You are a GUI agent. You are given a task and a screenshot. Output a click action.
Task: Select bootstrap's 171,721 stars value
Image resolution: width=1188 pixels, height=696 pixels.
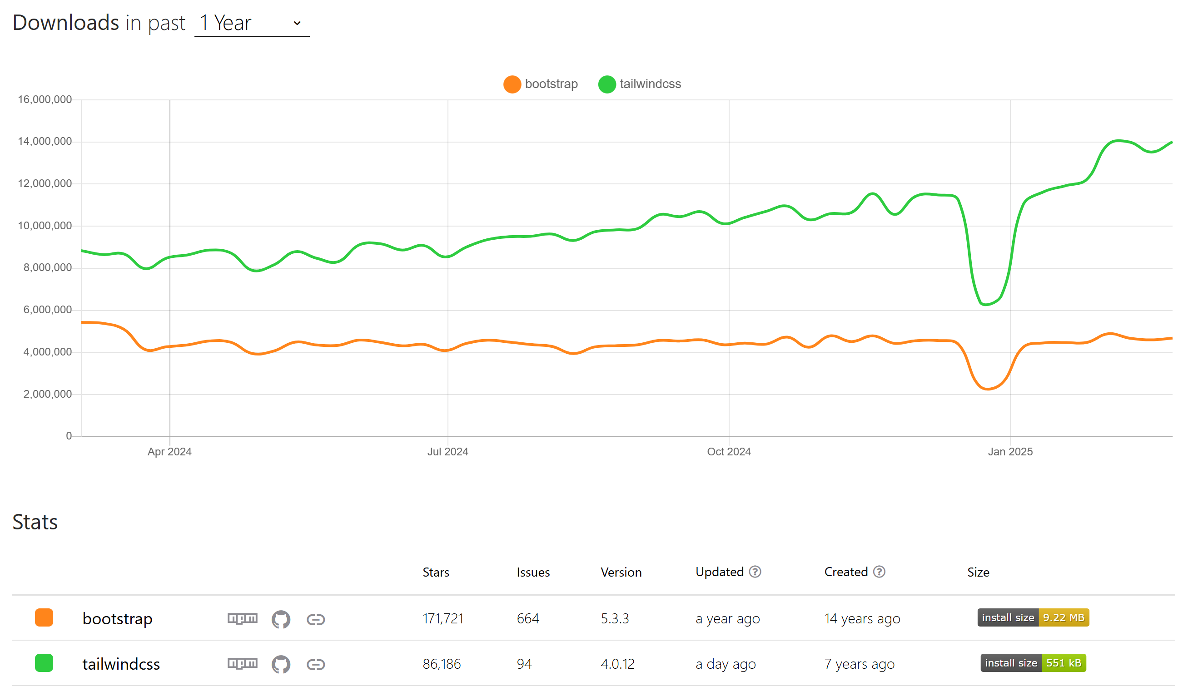(442, 618)
